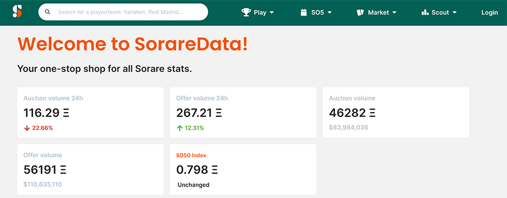Expand the SO5 dropdown arrow

click(x=329, y=12)
